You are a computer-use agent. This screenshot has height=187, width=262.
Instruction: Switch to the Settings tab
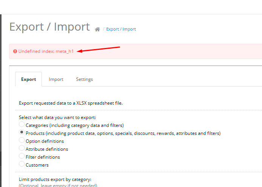tap(85, 79)
